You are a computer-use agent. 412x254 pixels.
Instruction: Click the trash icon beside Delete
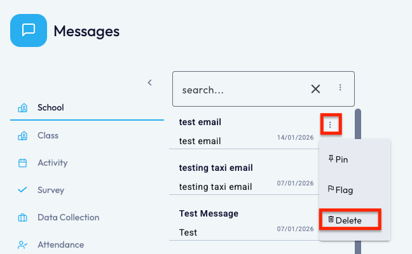tap(331, 220)
